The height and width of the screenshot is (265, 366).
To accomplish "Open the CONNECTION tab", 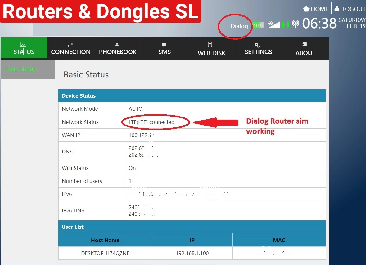I will coord(71,48).
